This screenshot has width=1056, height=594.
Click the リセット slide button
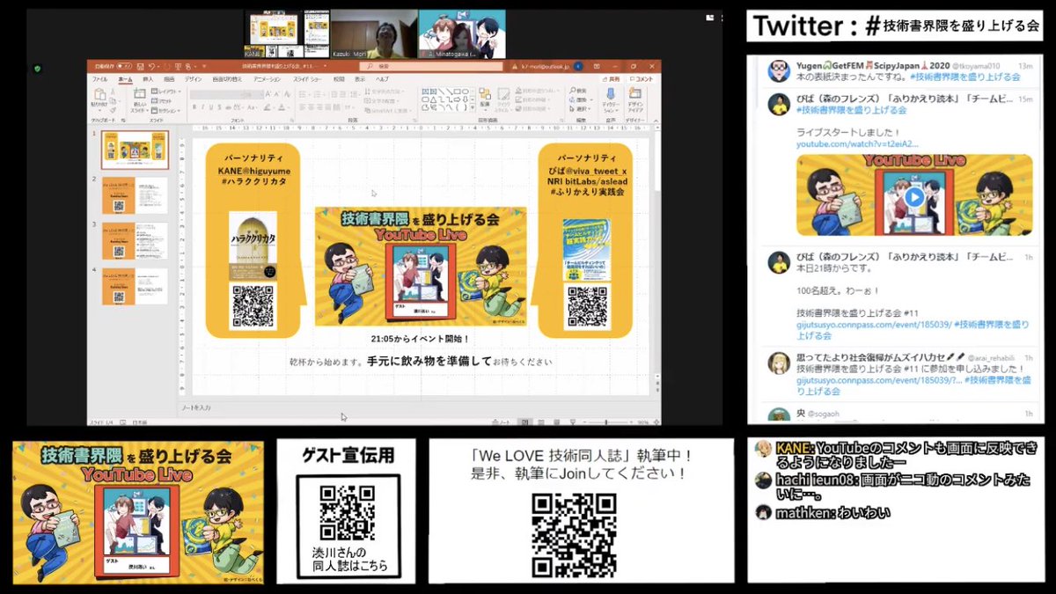[x=162, y=101]
